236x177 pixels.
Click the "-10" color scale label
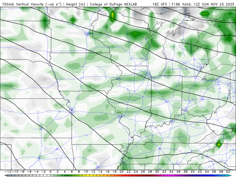tap(15, 172)
